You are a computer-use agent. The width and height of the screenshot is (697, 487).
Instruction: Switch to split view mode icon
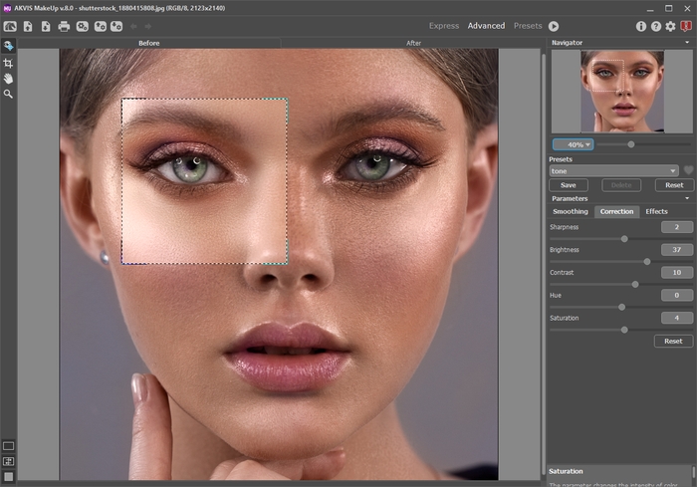tap(8, 462)
